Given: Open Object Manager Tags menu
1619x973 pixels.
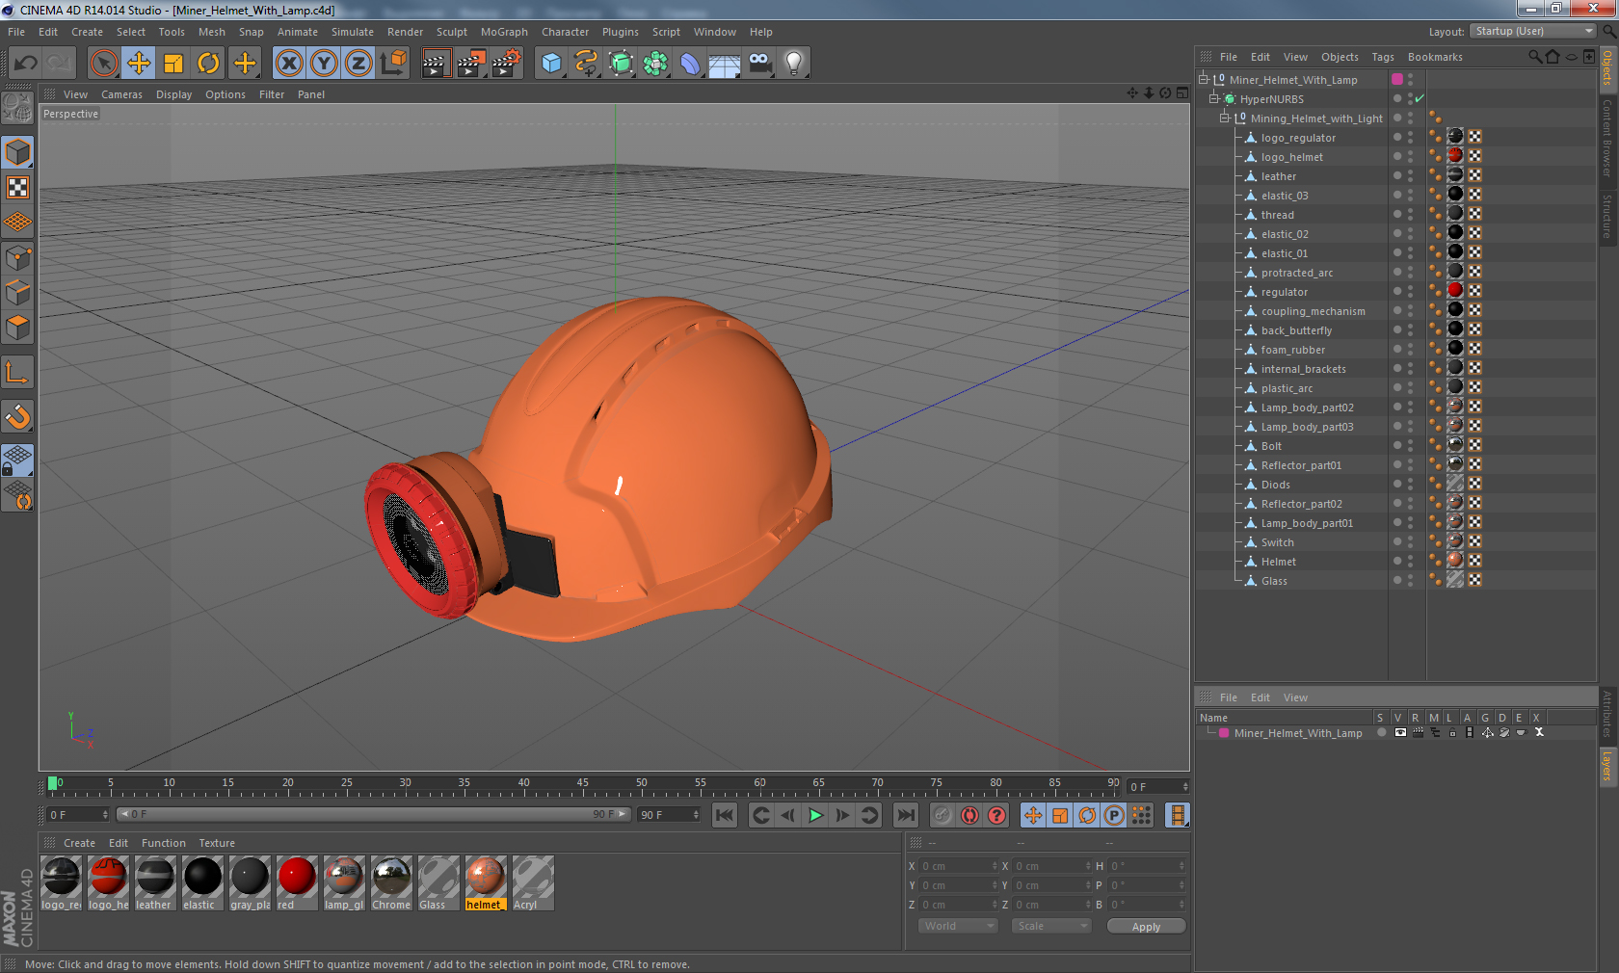Looking at the screenshot, I should [x=1383, y=57].
